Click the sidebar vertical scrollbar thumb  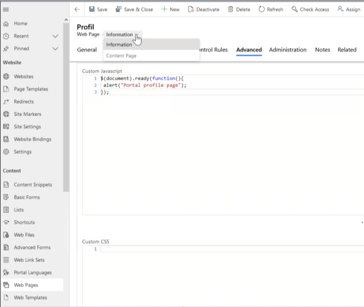66,108
